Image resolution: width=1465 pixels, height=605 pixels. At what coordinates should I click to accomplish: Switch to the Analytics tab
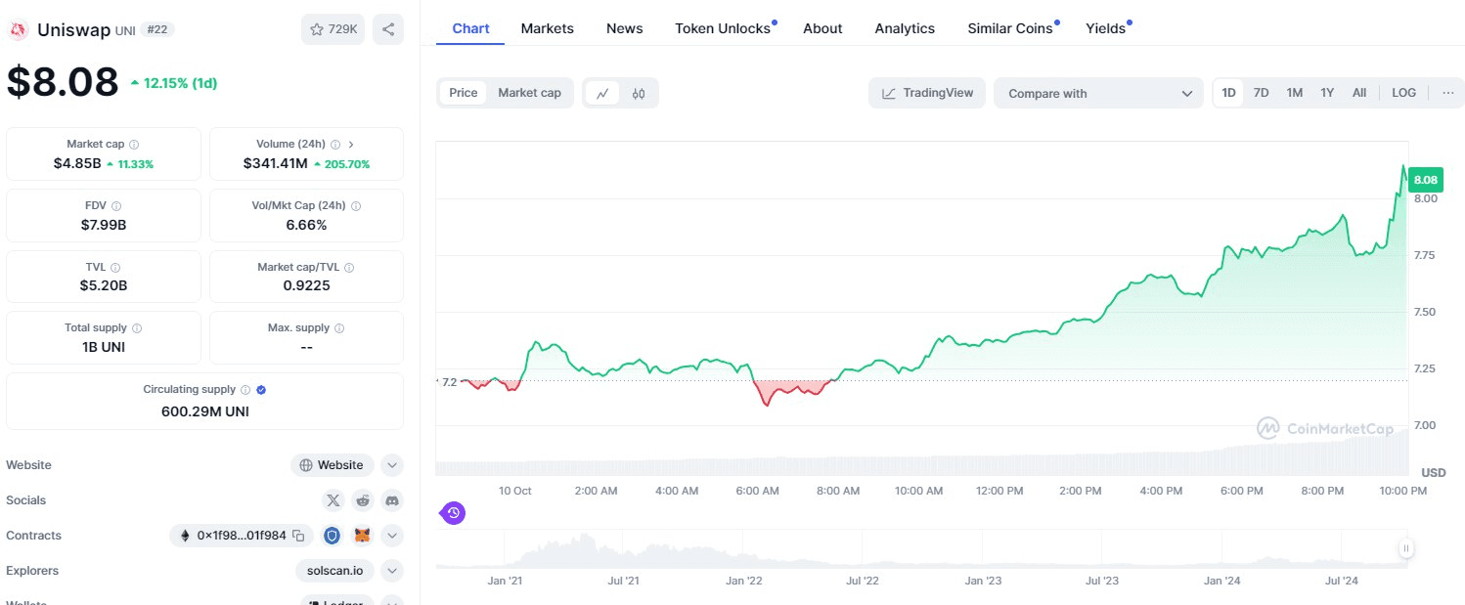(905, 28)
